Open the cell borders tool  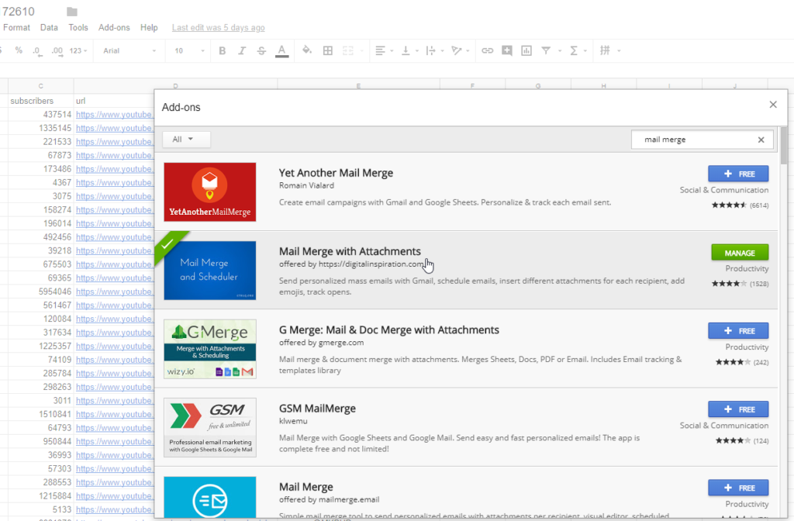(x=328, y=51)
